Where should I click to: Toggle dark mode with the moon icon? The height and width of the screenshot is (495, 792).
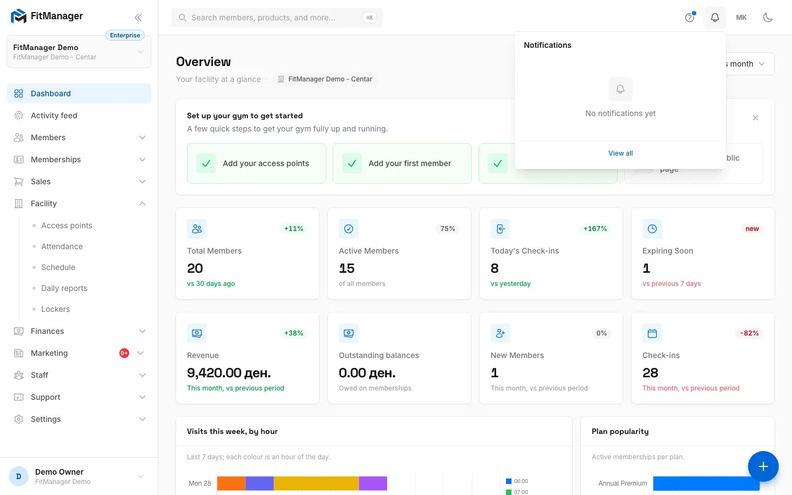(x=768, y=18)
